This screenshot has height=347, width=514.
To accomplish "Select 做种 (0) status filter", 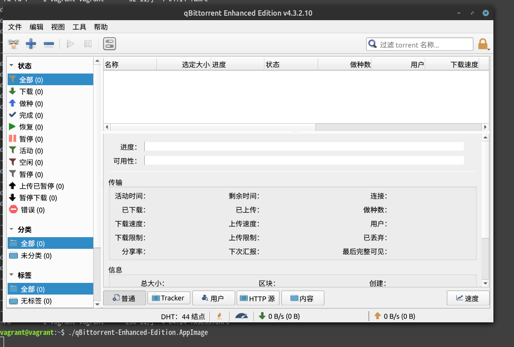I will [x=51, y=103].
